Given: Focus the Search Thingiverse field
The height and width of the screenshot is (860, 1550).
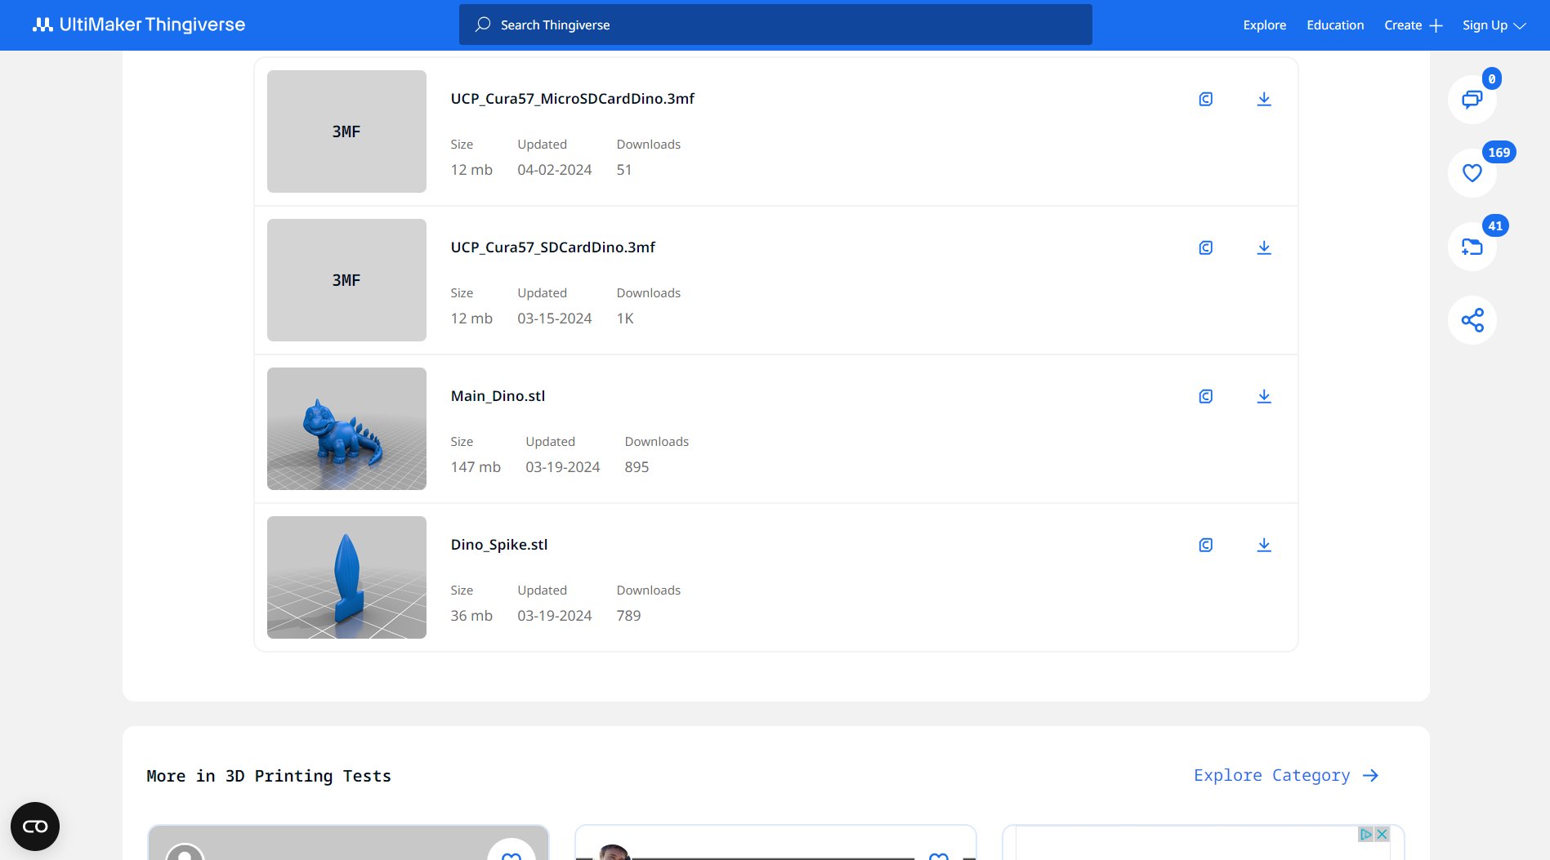Looking at the screenshot, I should [775, 25].
